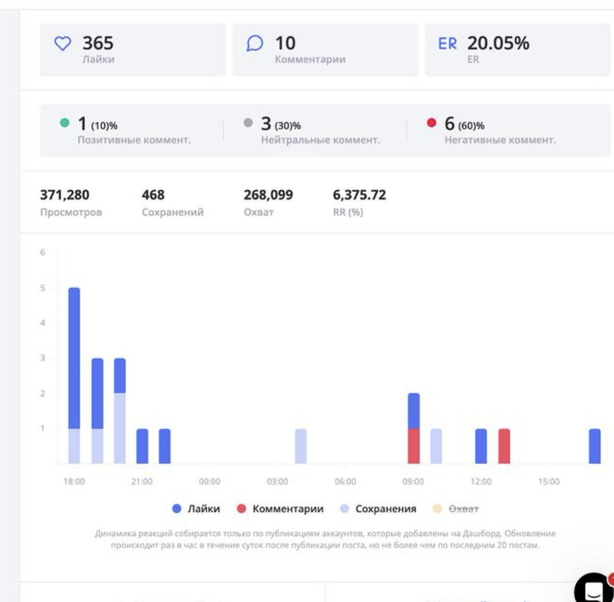The width and height of the screenshot is (614, 602).
Task: Select the tallest bar at 18:00
Action: coord(74,358)
